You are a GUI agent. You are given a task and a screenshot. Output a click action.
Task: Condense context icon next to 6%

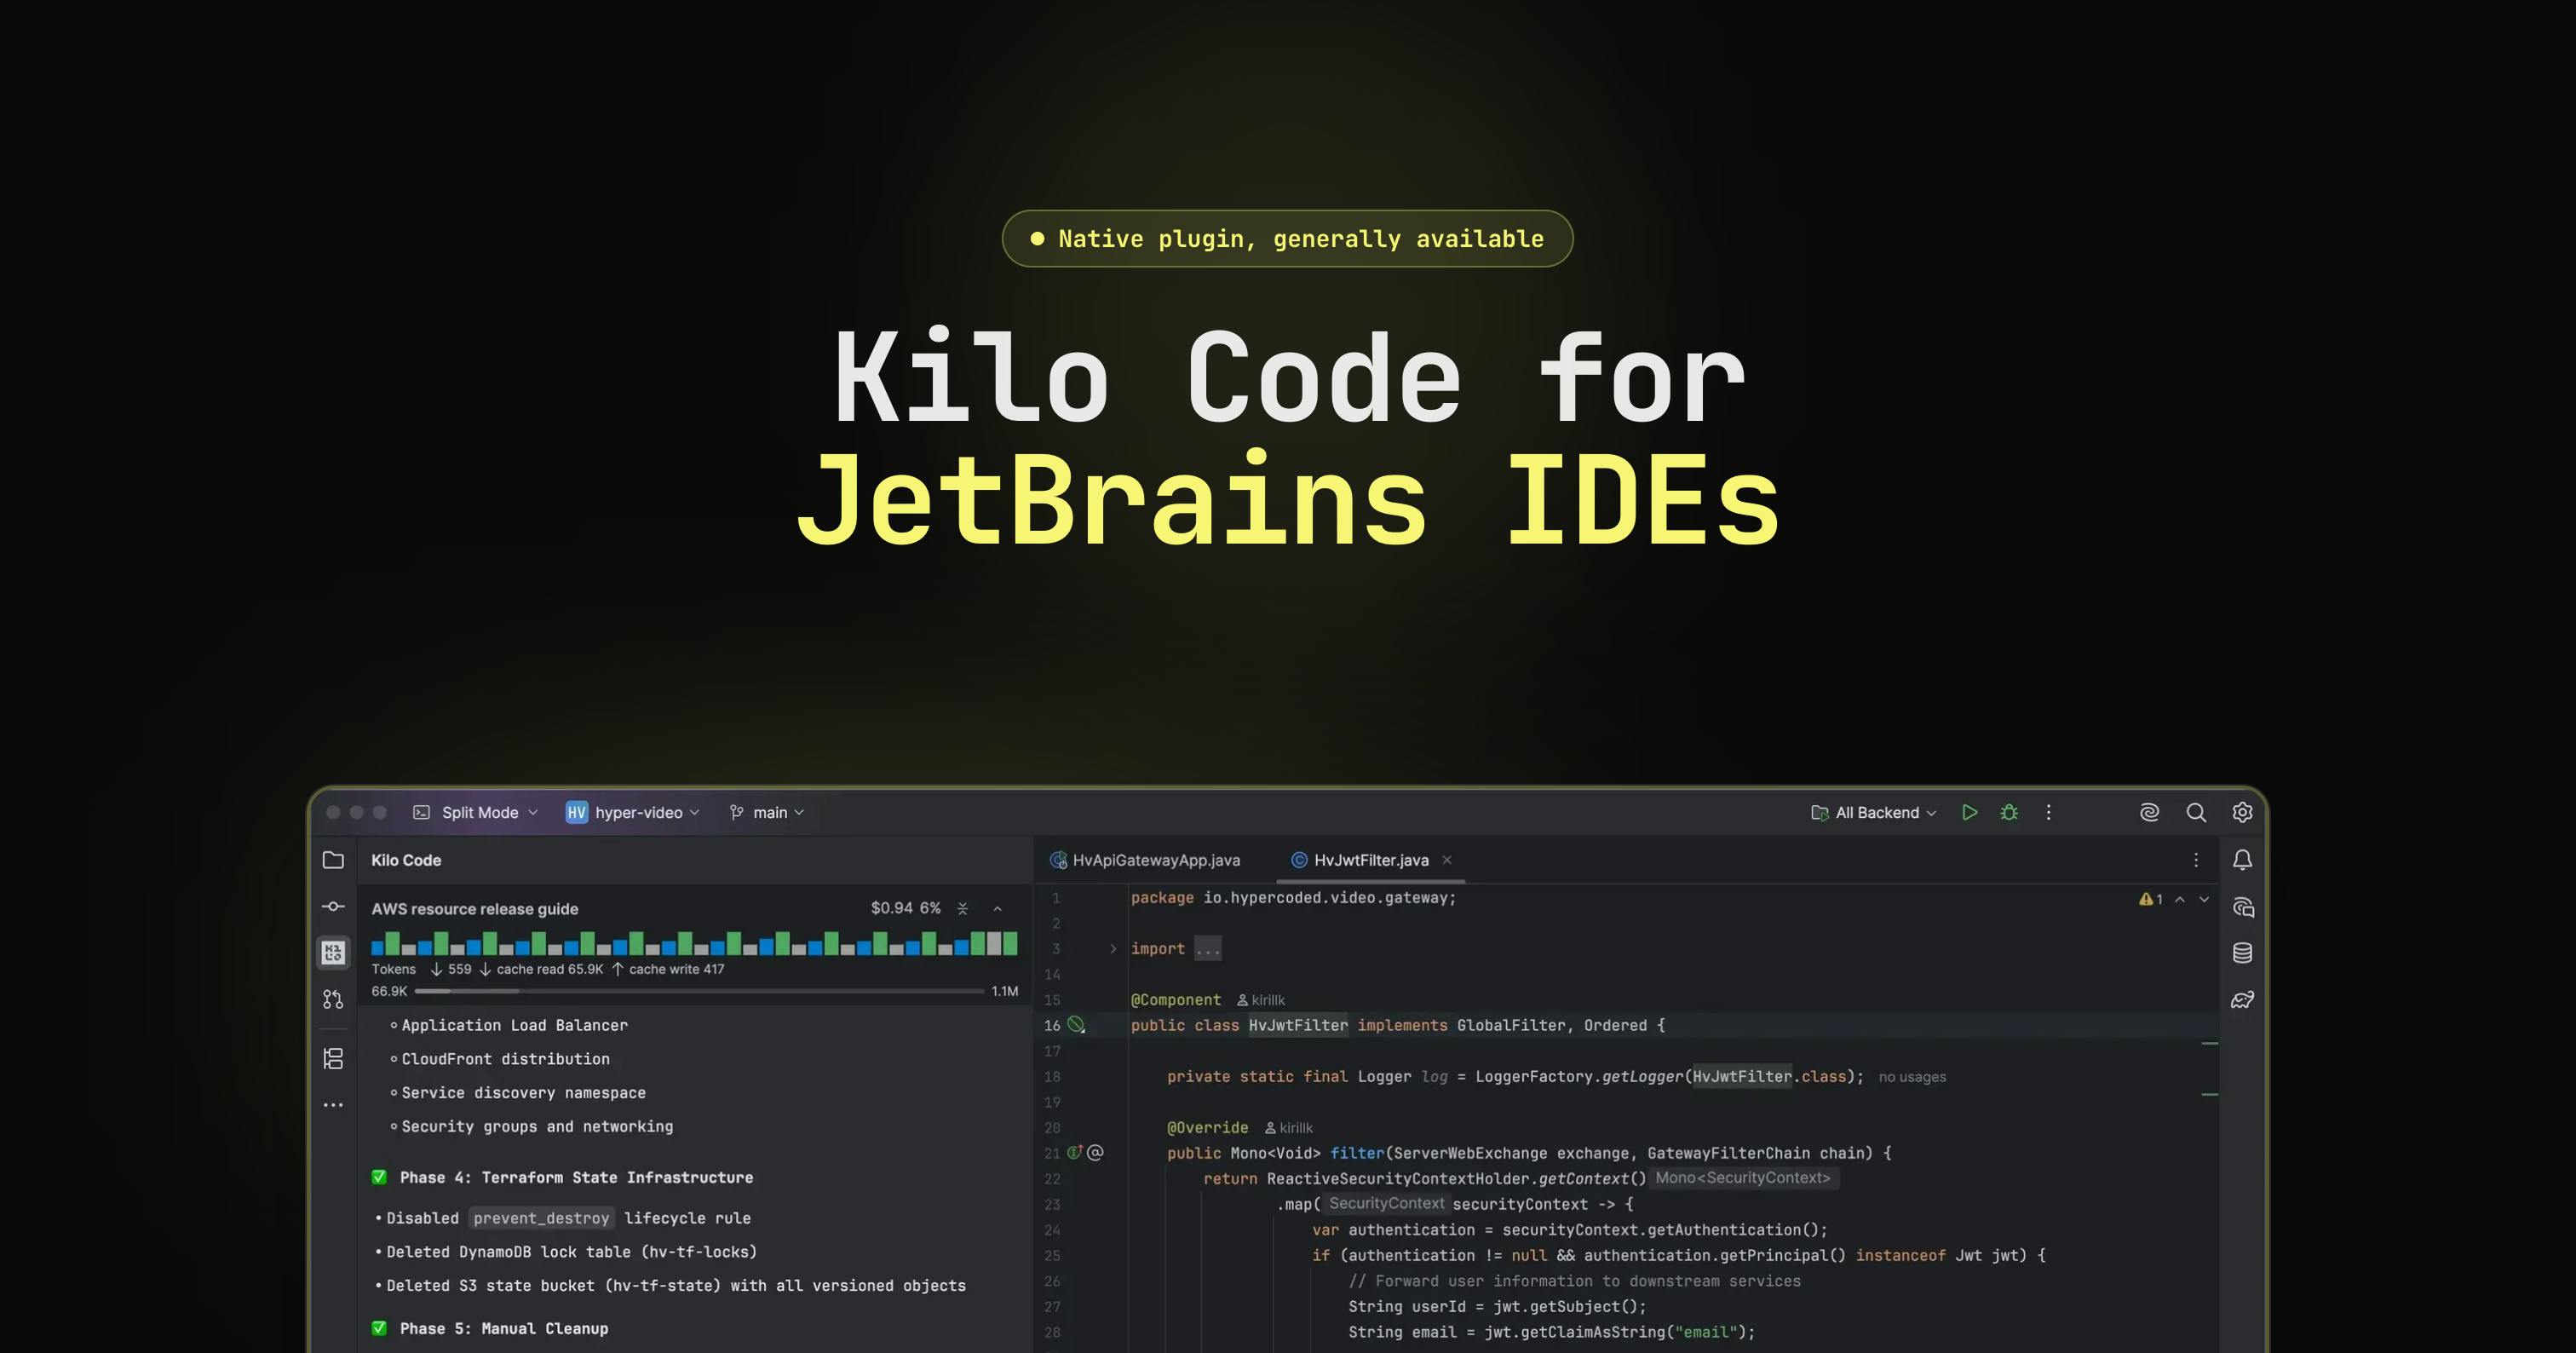pyautogui.click(x=962, y=908)
